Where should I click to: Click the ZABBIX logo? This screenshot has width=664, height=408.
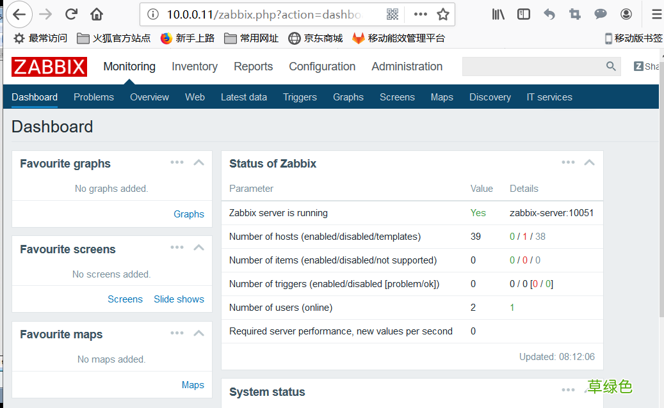pyautogui.click(x=49, y=67)
